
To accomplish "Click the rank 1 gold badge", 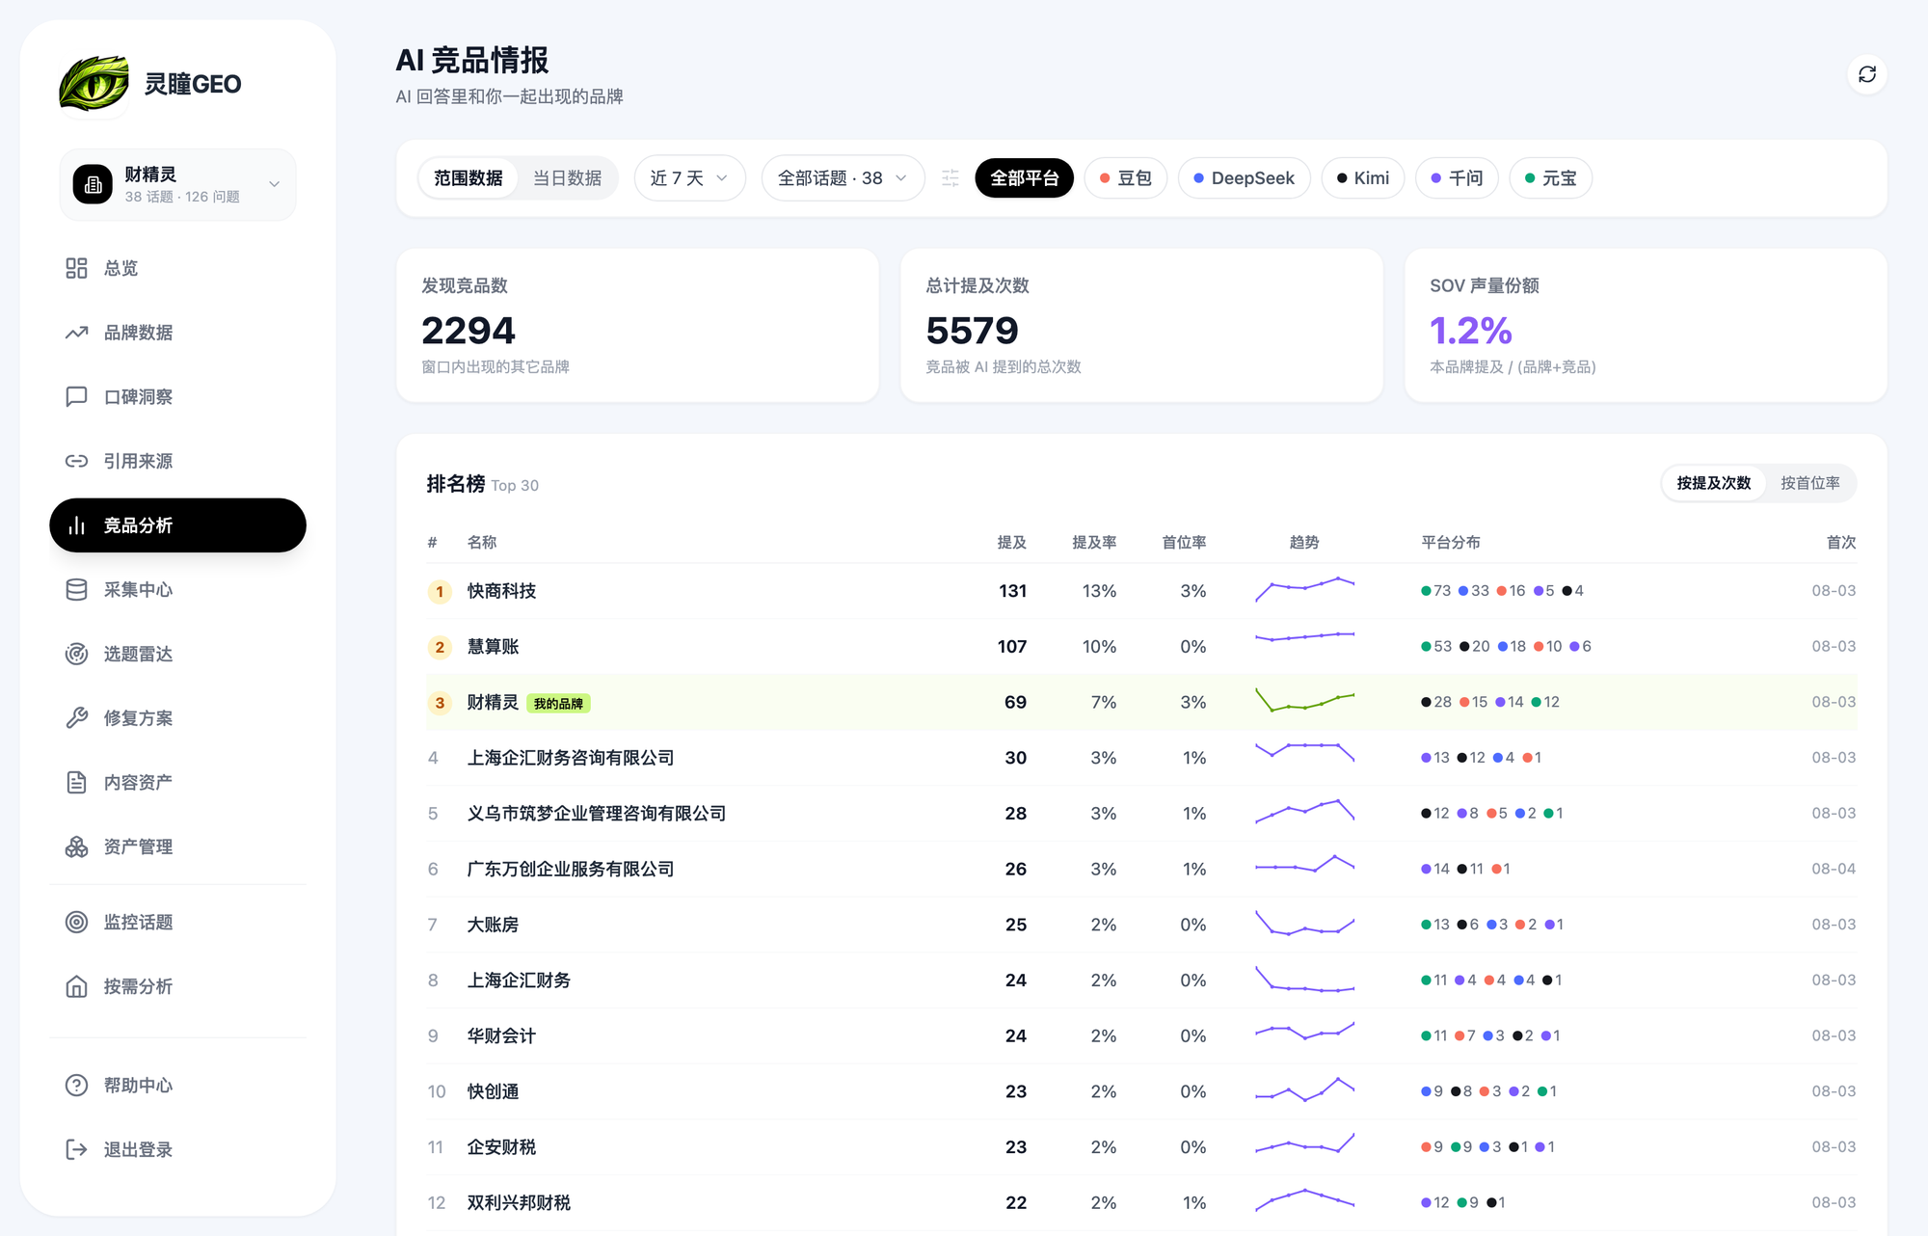I will (x=440, y=591).
